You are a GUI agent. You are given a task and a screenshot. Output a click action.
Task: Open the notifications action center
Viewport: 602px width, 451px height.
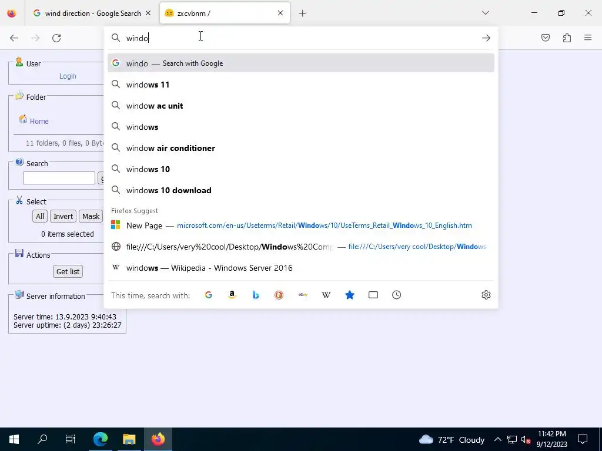tap(583, 439)
